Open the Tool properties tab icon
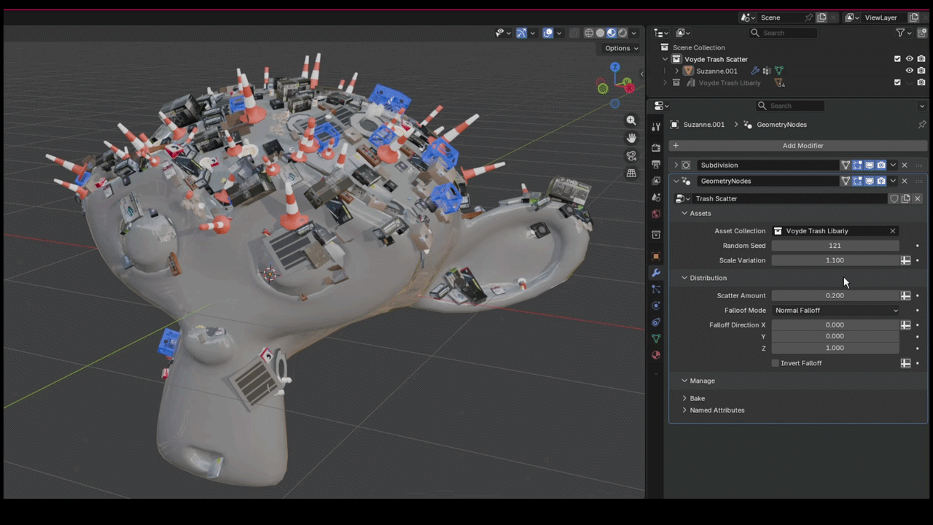Image resolution: width=933 pixels, height=525 pixels. tap(656, 127)
